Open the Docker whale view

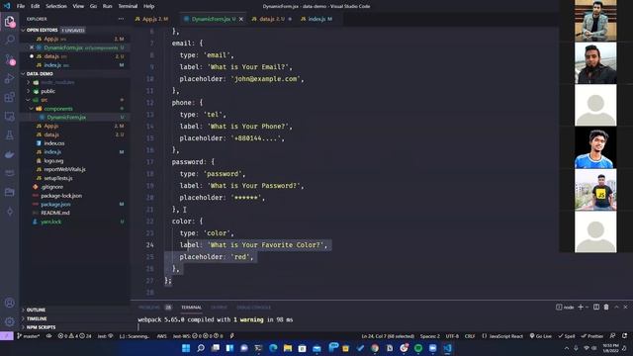pos(9,154)
